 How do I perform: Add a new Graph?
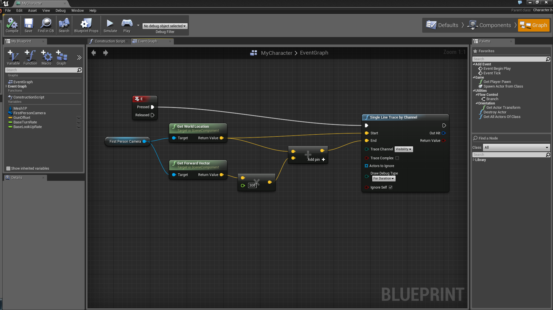tap(61, 57)
